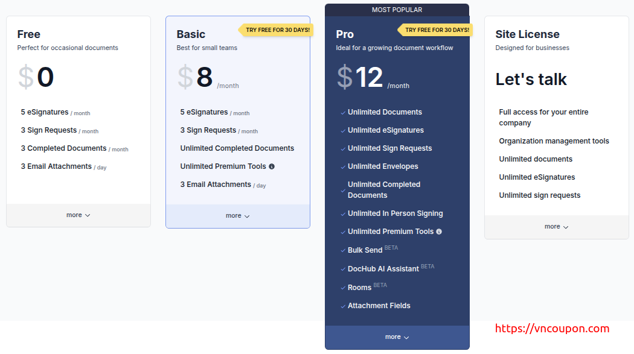Click info icon beside Basic Unlimited Premium Tools
The width and height of the screenshot is (634, 354).
tap(272, 166)
